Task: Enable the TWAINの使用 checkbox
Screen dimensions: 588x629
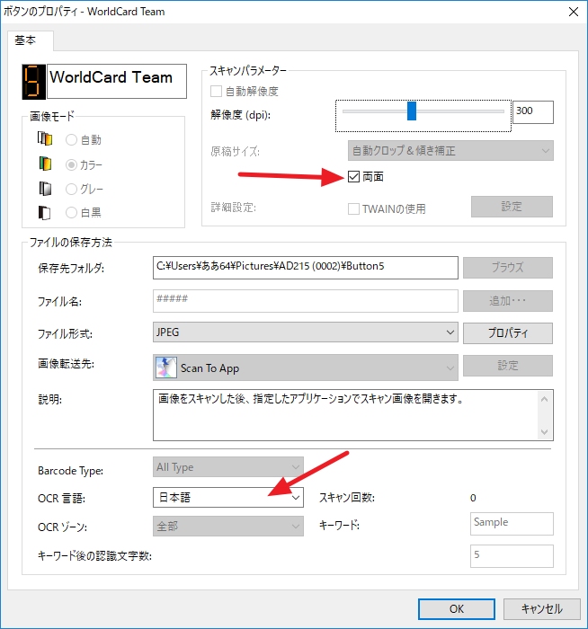Action: pos(354,208)
